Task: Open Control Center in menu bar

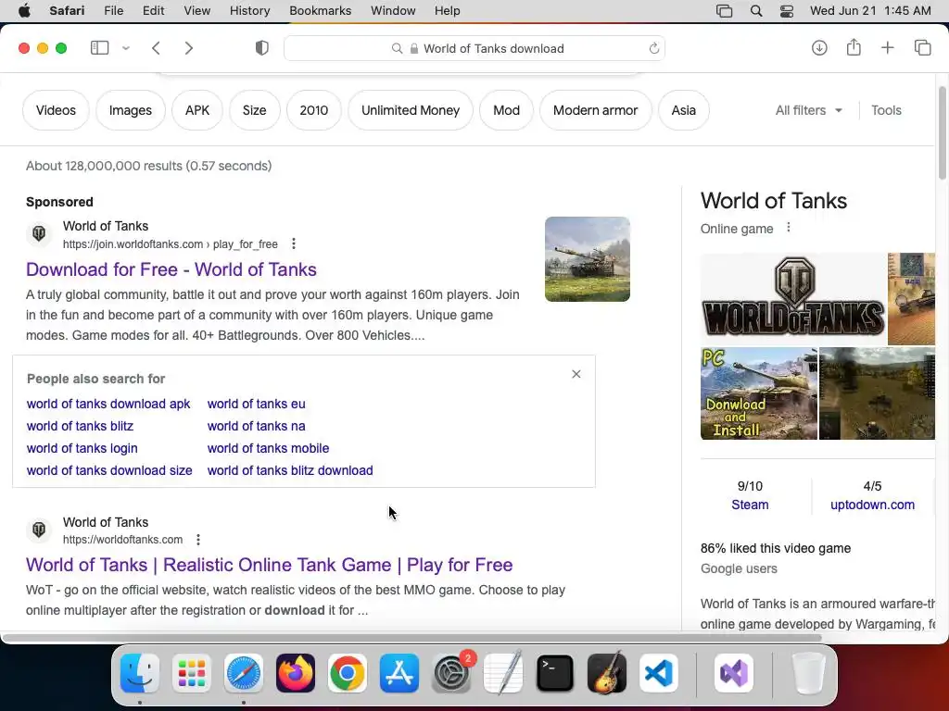Action: 786,11
